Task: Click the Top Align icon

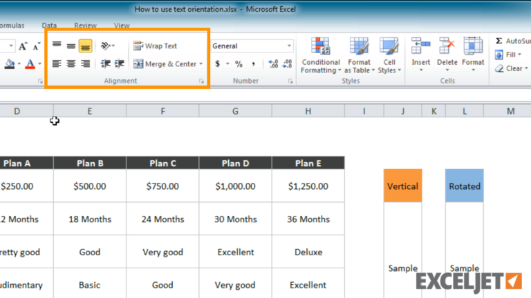Action: coord(57,46)
